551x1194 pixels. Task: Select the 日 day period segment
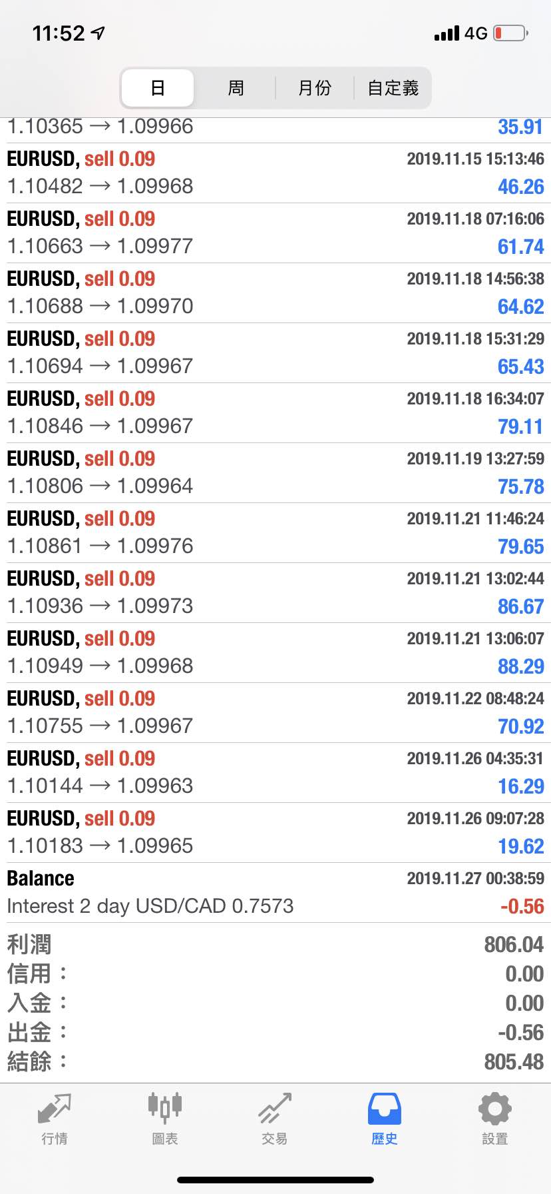pyautogui.click(x=158, y=88)
